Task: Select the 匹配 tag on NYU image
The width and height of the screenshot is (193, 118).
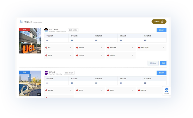Action: 24,72
